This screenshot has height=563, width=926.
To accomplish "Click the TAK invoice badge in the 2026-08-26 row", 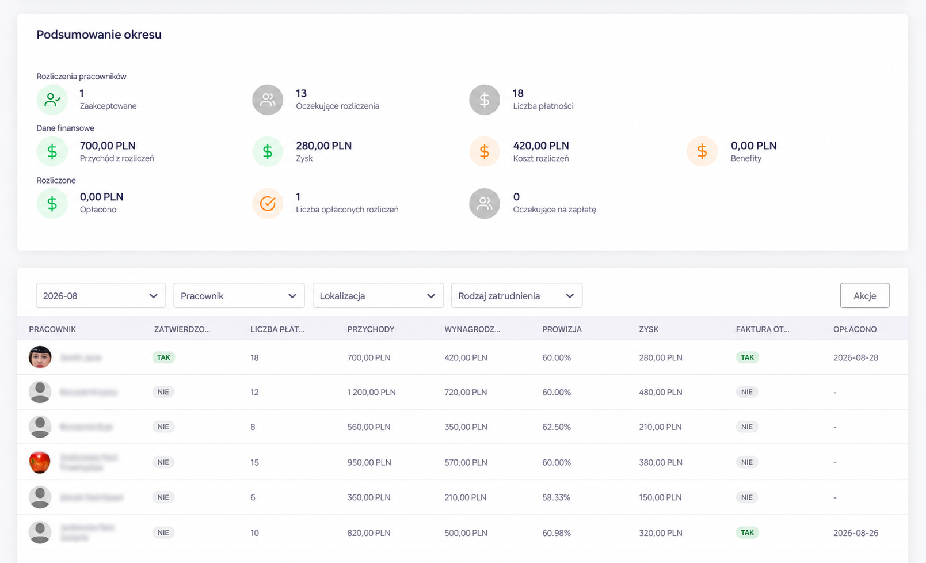I will (747, 532).
